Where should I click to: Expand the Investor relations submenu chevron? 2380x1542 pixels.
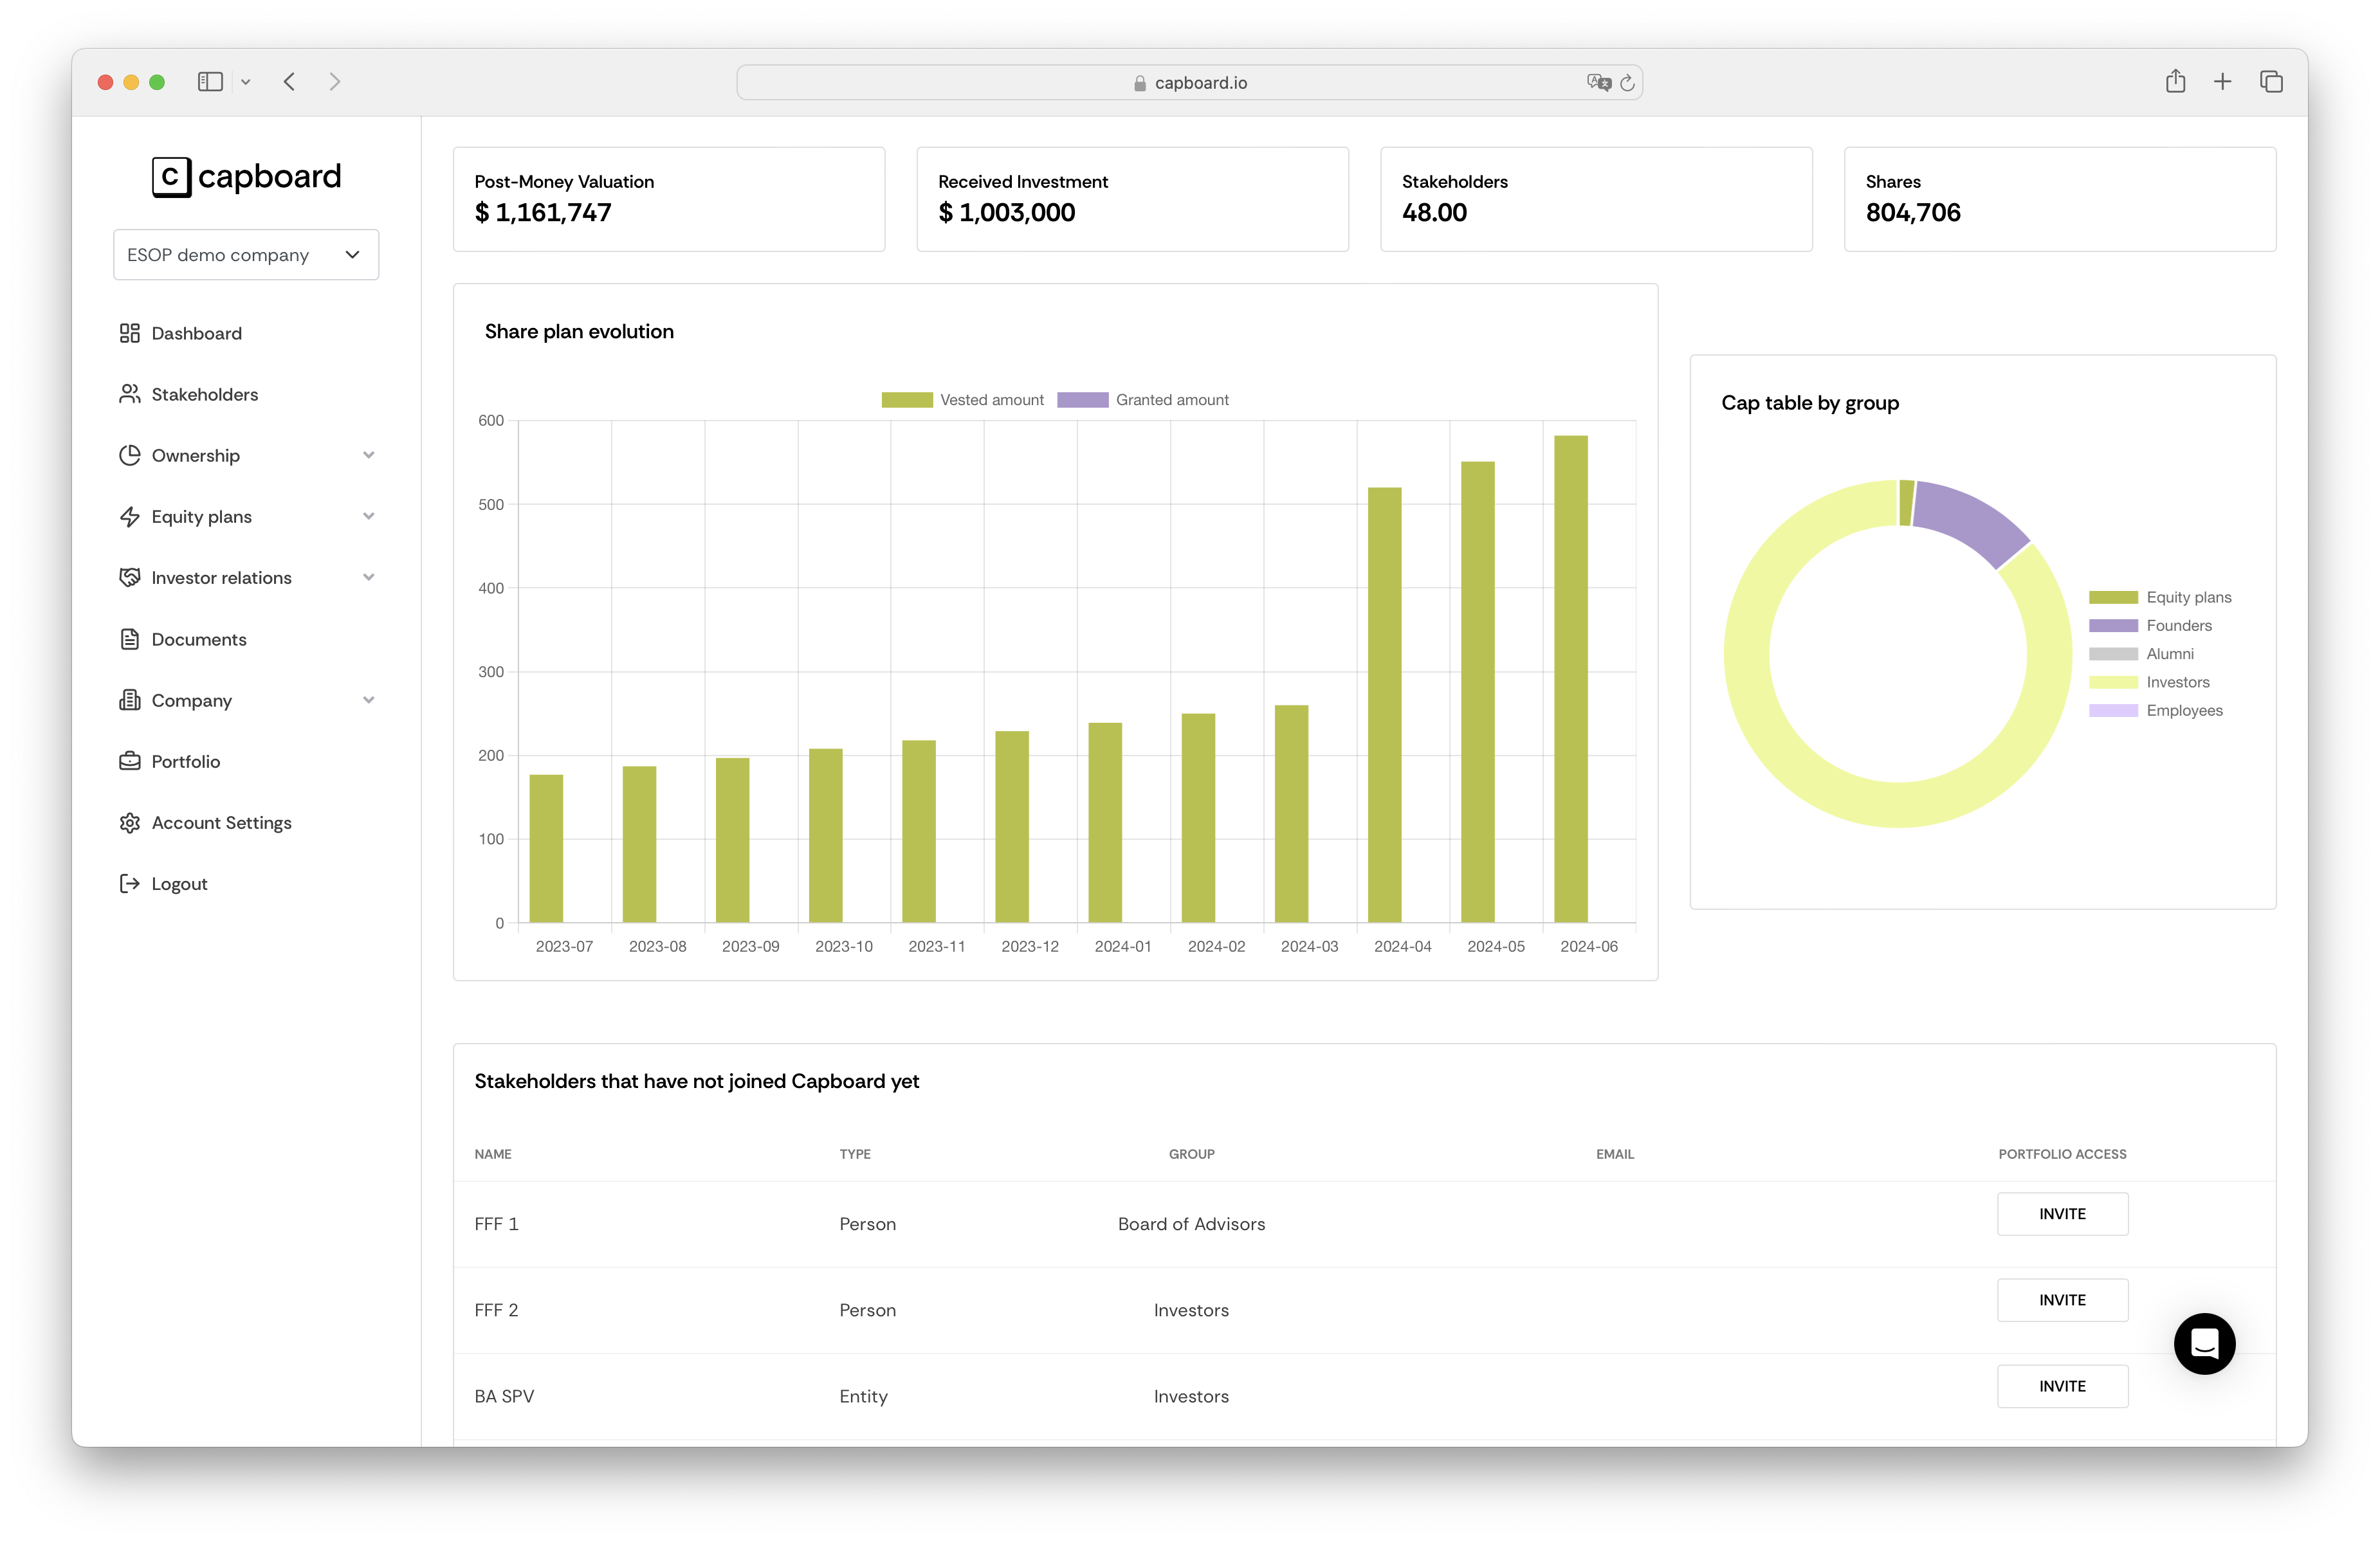[x=369, y=577]
